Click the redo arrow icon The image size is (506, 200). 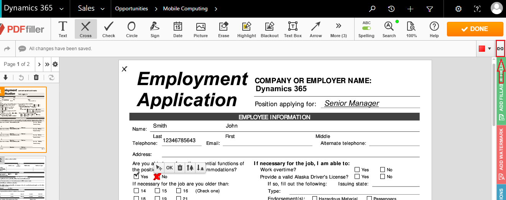[x=7, y=49]
